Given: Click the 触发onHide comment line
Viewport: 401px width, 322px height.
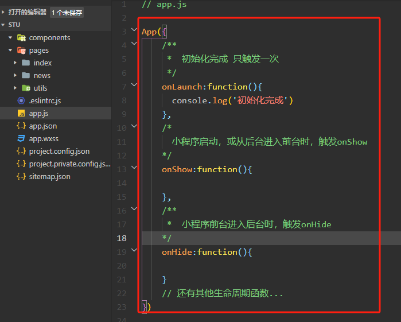Looking at the screenshot, I should click(256, 224).
